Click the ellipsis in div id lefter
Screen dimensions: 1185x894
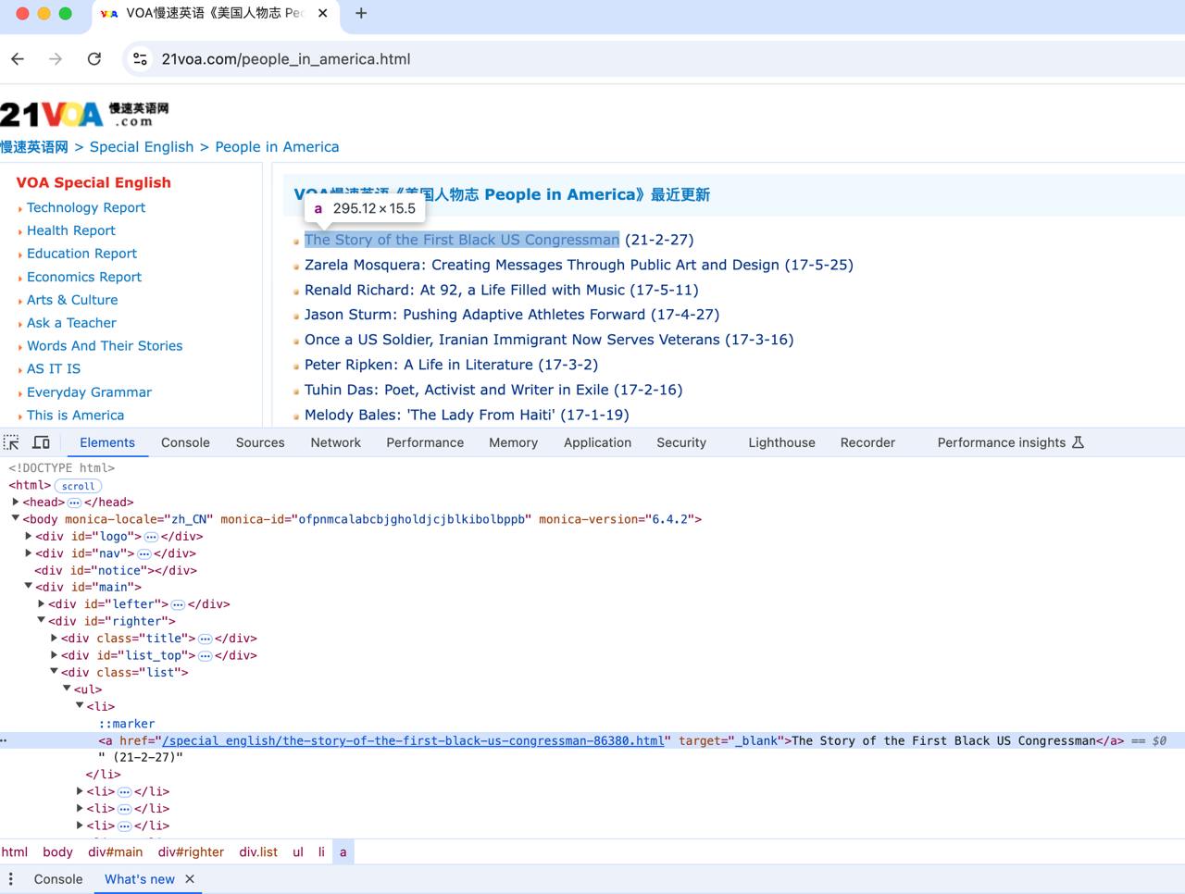[x=178, y=604]
